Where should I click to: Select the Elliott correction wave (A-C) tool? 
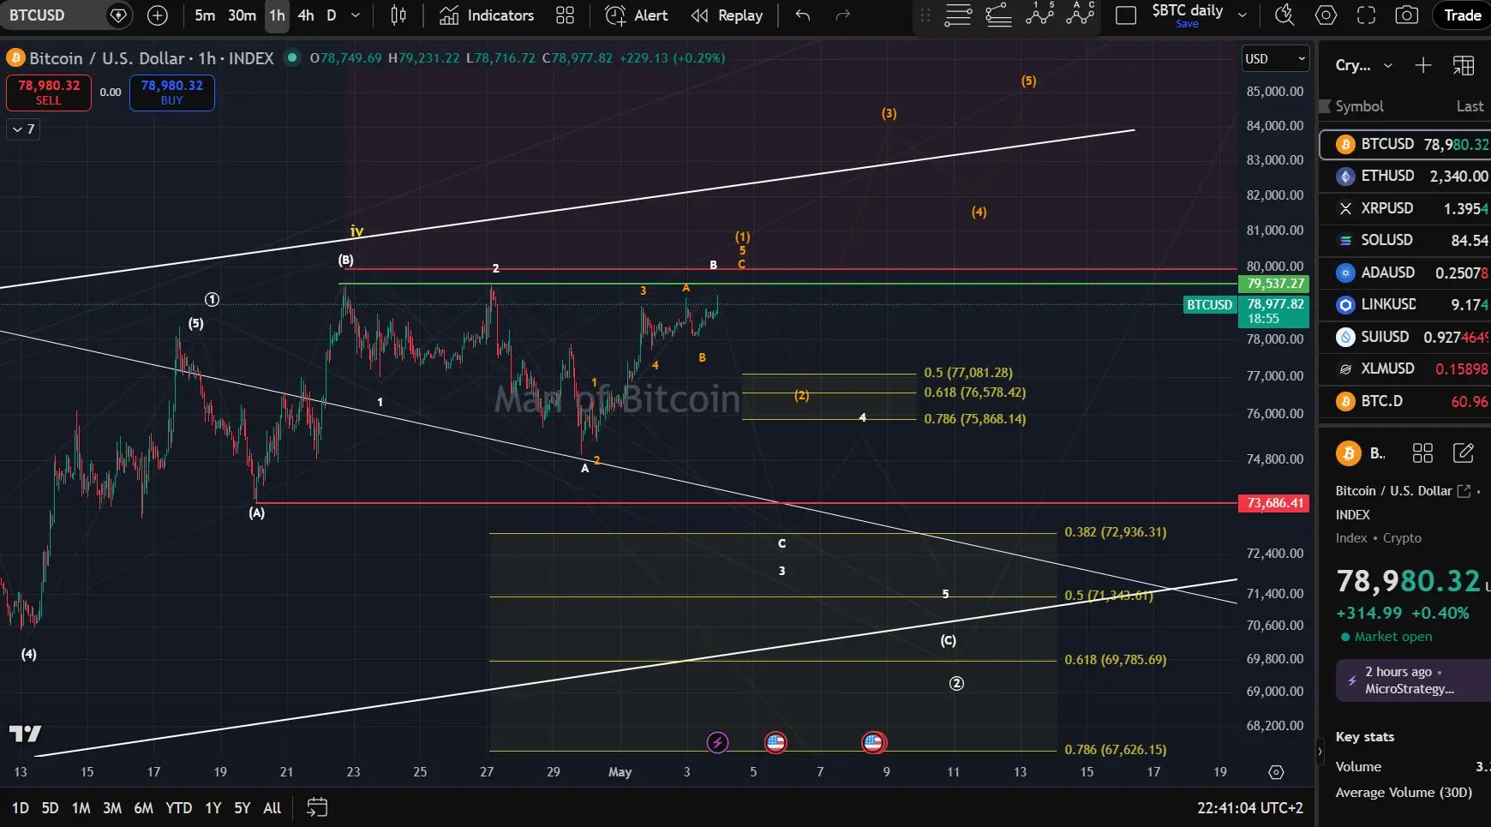(1081, 14)
